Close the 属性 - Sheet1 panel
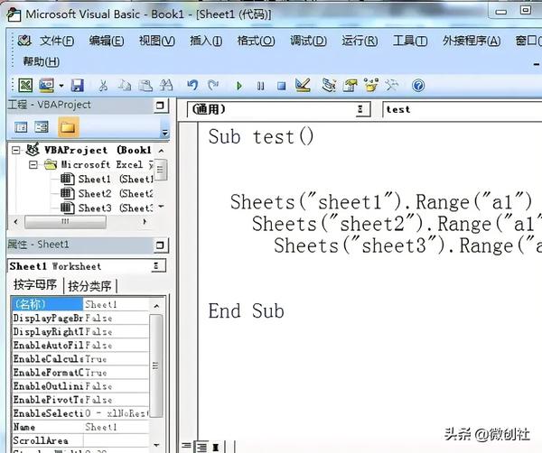Viewport: 542px width, 453px height. 161,245
